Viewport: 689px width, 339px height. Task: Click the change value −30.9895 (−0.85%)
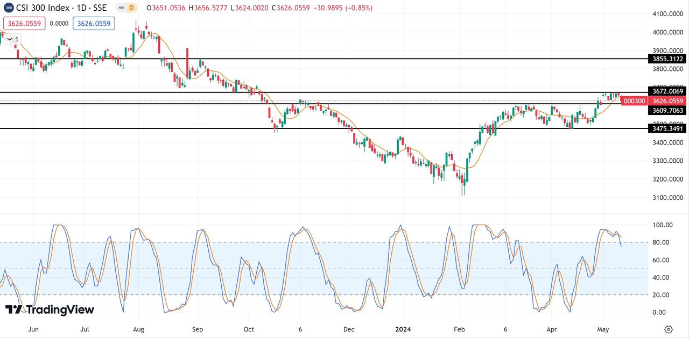coord(343,8)
